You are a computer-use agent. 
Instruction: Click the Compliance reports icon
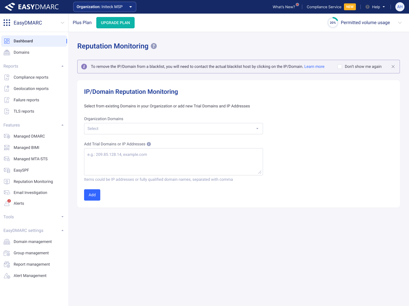(x=7, y=77)
